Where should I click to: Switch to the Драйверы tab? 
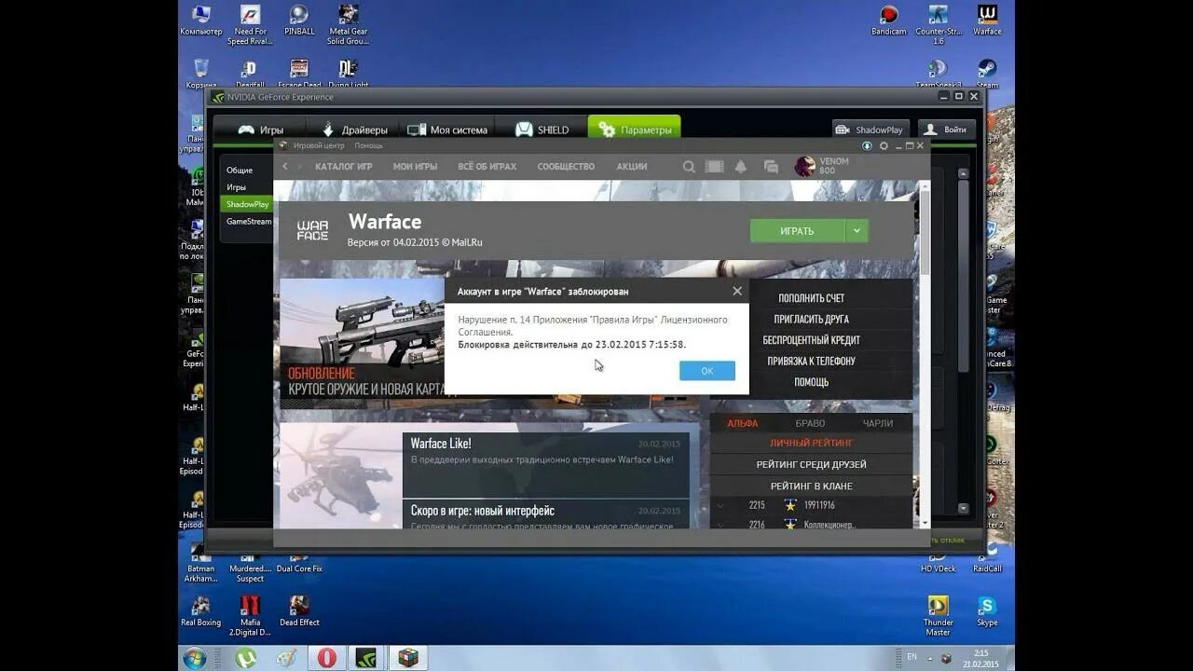(354, 130)
